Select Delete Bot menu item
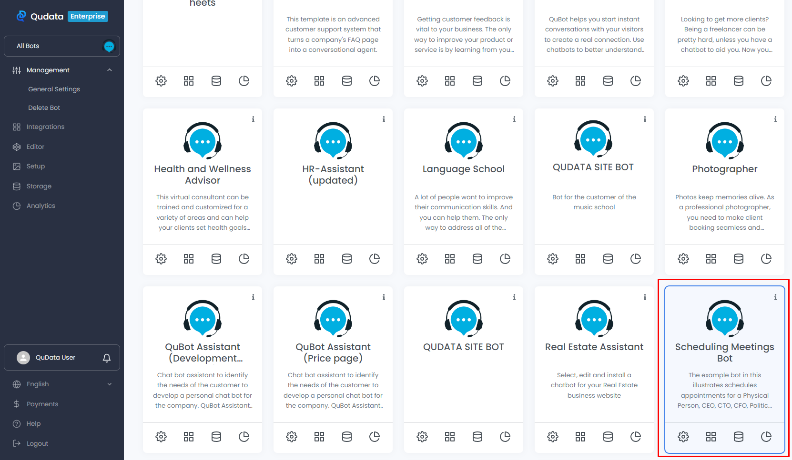Screen dimensions: 792x460 pyautogui.click(x=44, y=108)
